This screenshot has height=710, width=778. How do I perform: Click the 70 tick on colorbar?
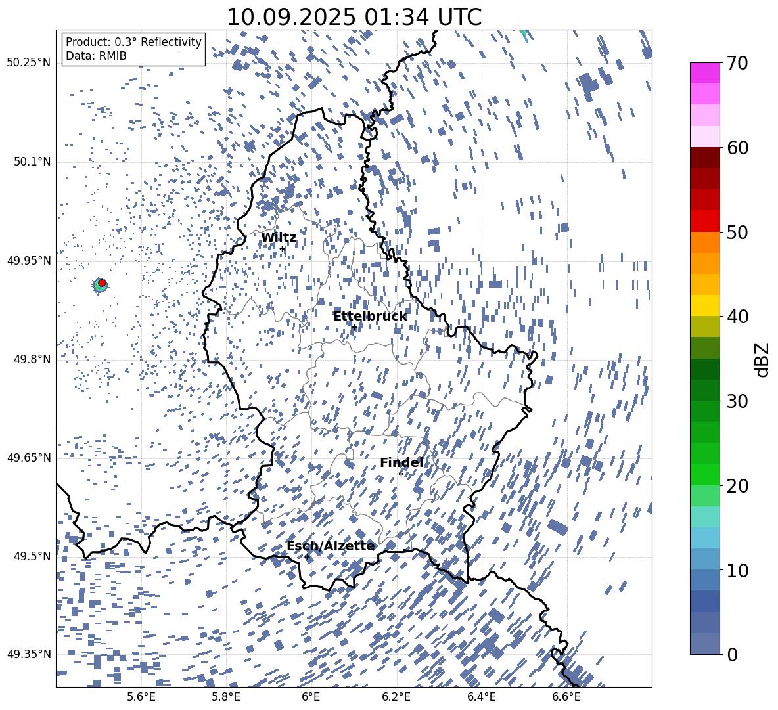[x=737, y=63]
